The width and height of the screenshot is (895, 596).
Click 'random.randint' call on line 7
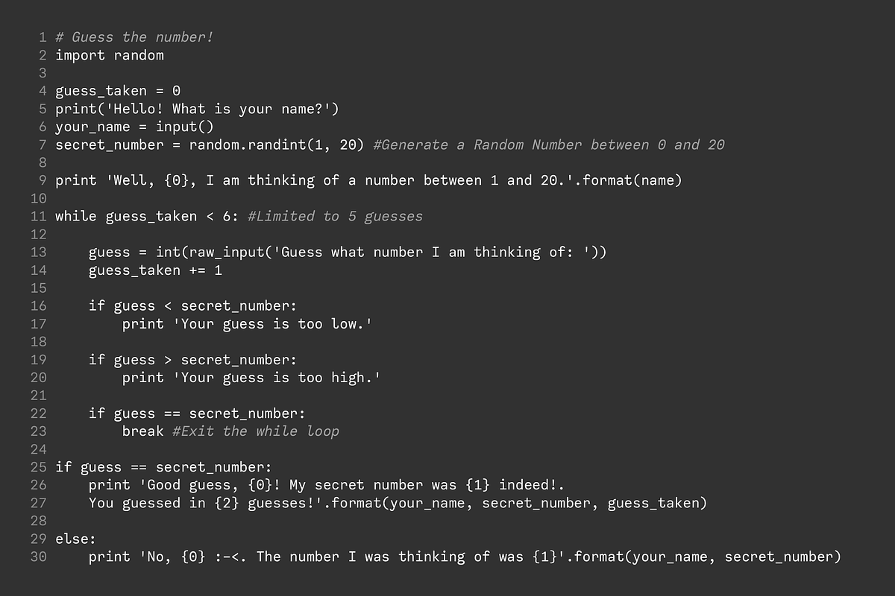click(x=248, y=145)
